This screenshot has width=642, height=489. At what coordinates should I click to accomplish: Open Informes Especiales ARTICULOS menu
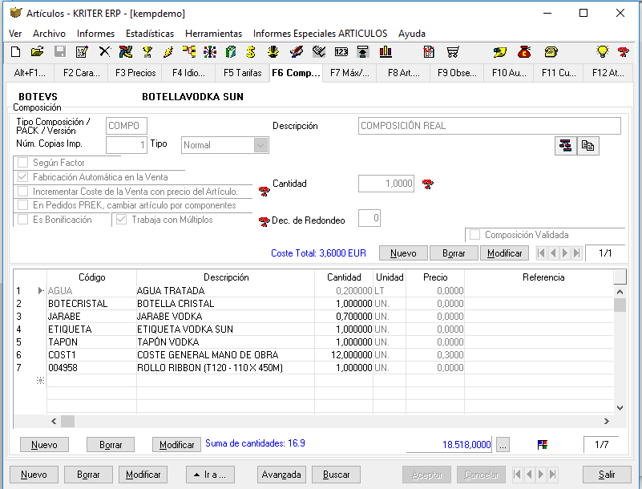(x=320, y=34)
